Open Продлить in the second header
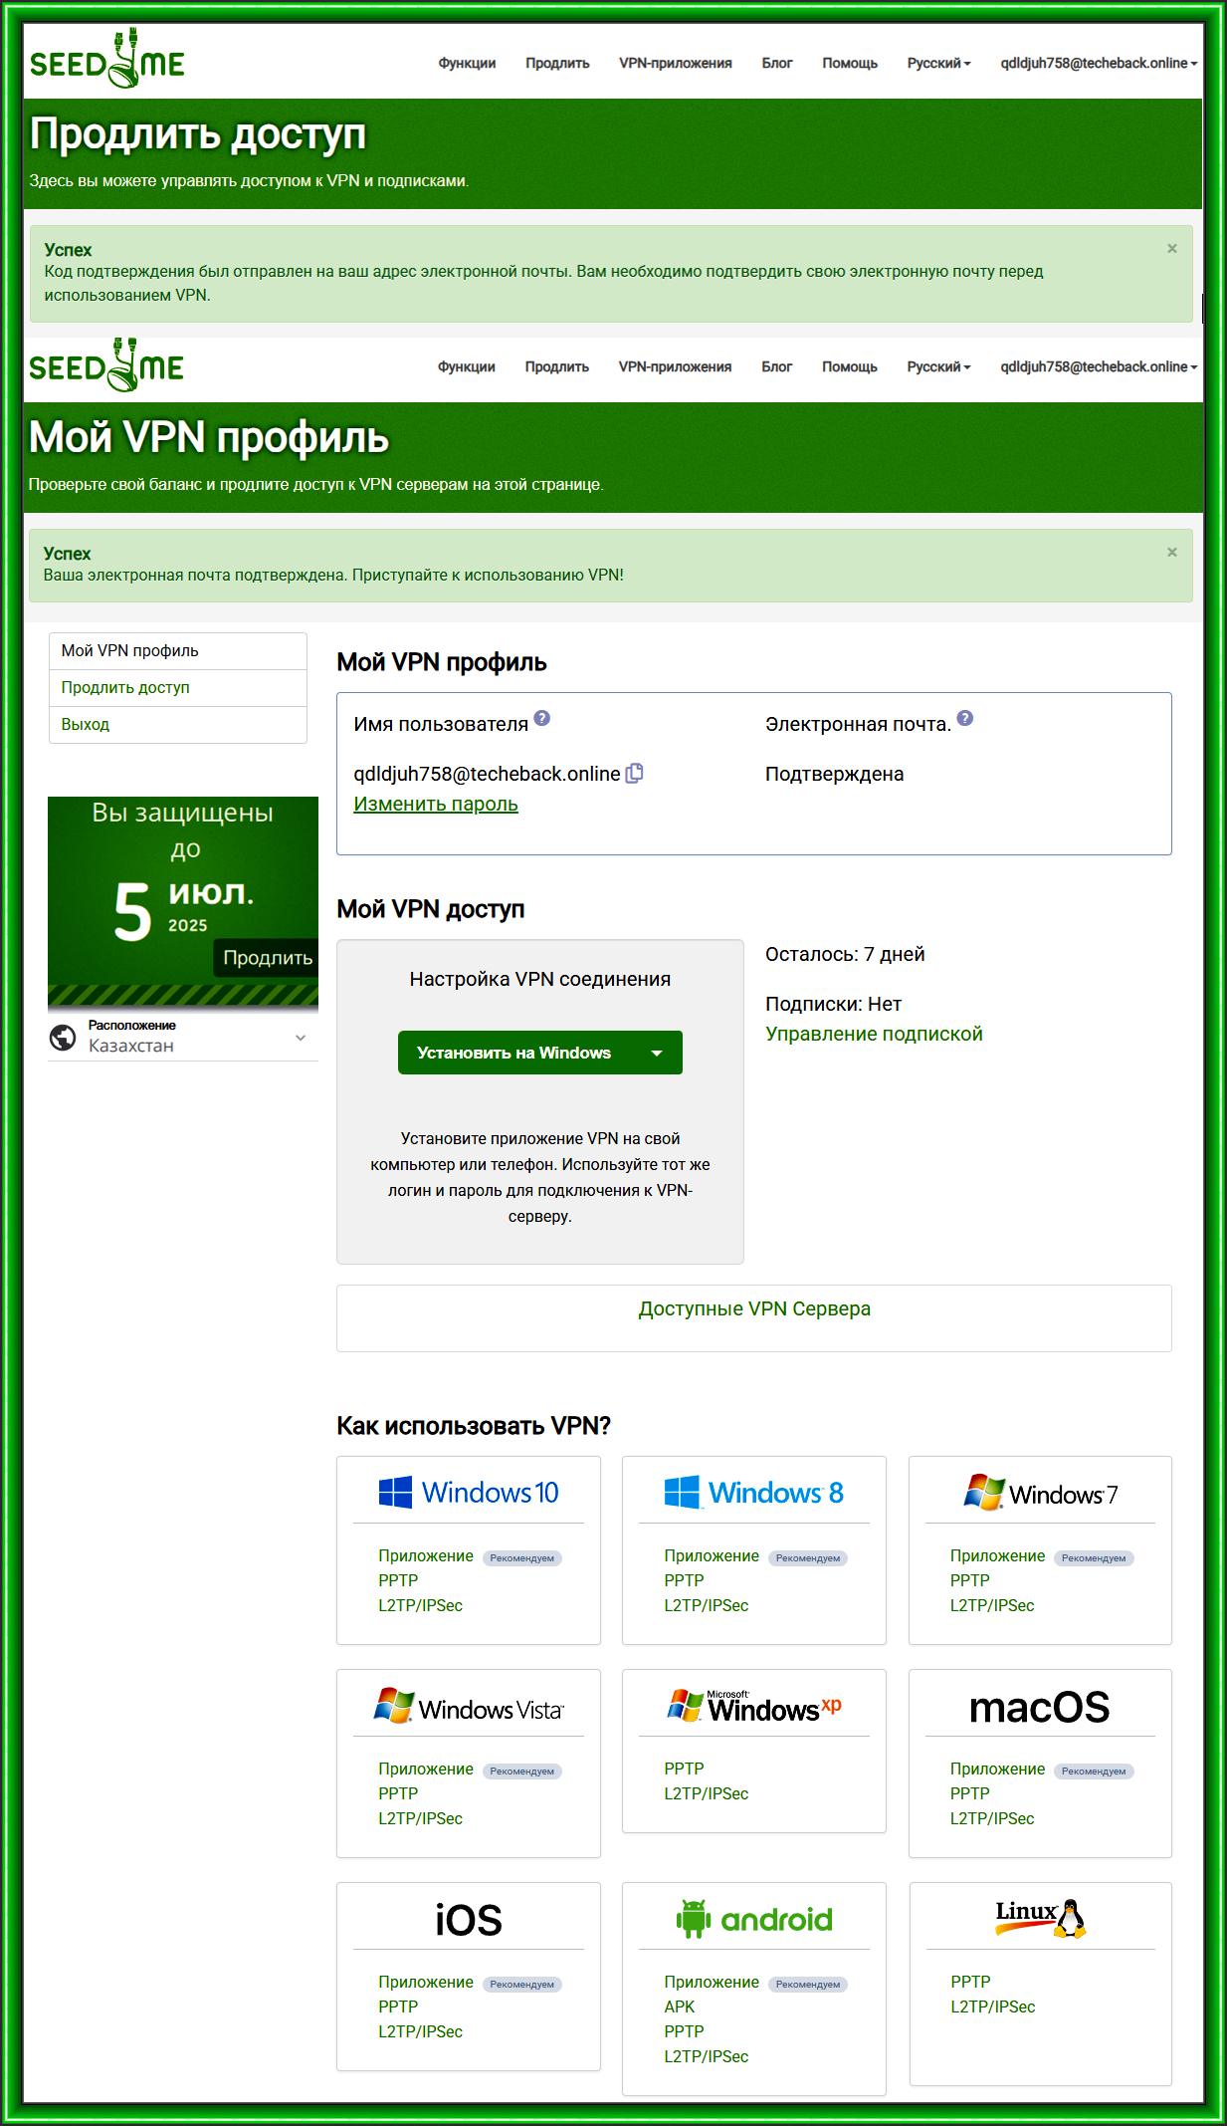Viewport: 1227px width, 2126px height. [557, 366]
